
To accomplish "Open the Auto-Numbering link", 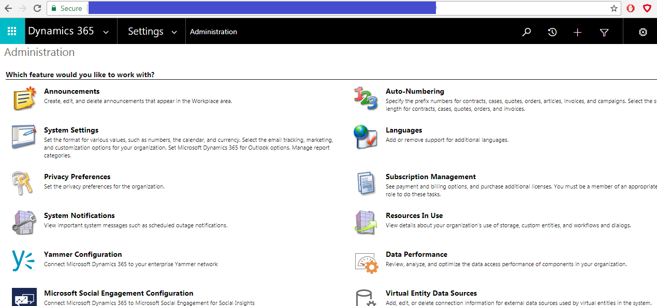I will 415,91.
